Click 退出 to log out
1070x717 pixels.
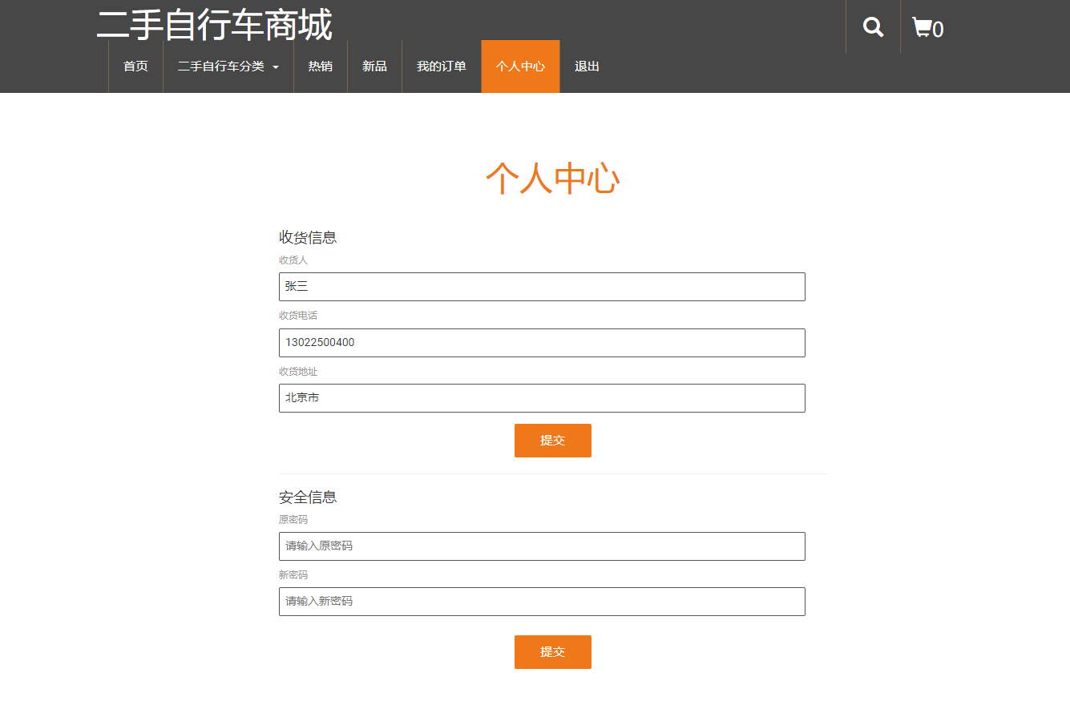tap(586, 66)
